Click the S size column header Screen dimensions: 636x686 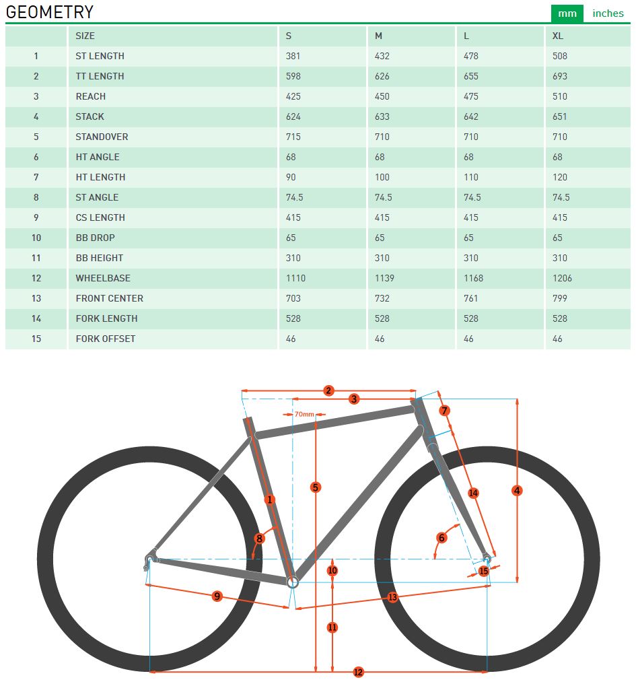coord(289,36)
